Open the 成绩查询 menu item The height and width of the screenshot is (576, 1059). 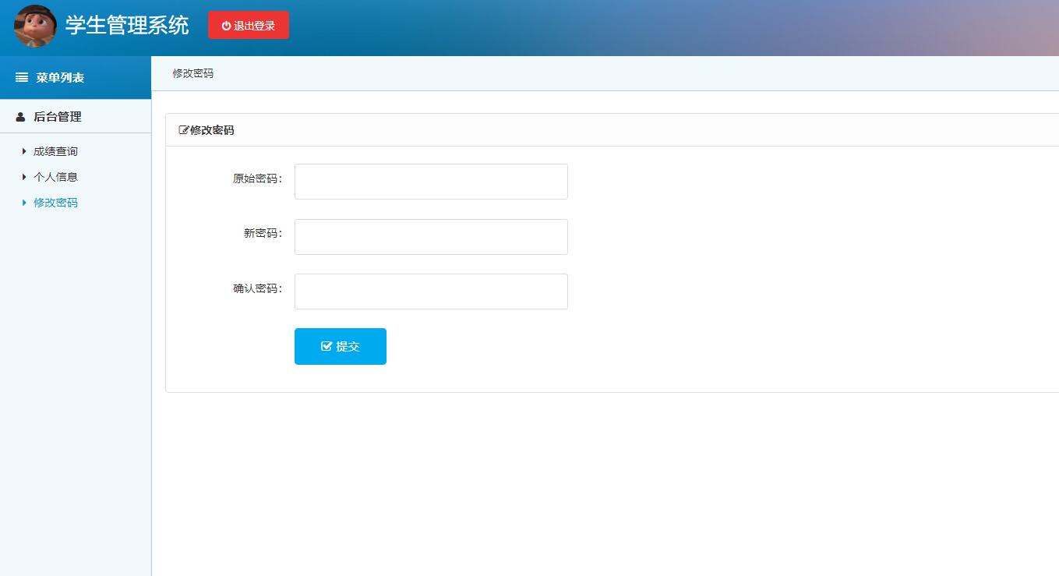point(55,151)
